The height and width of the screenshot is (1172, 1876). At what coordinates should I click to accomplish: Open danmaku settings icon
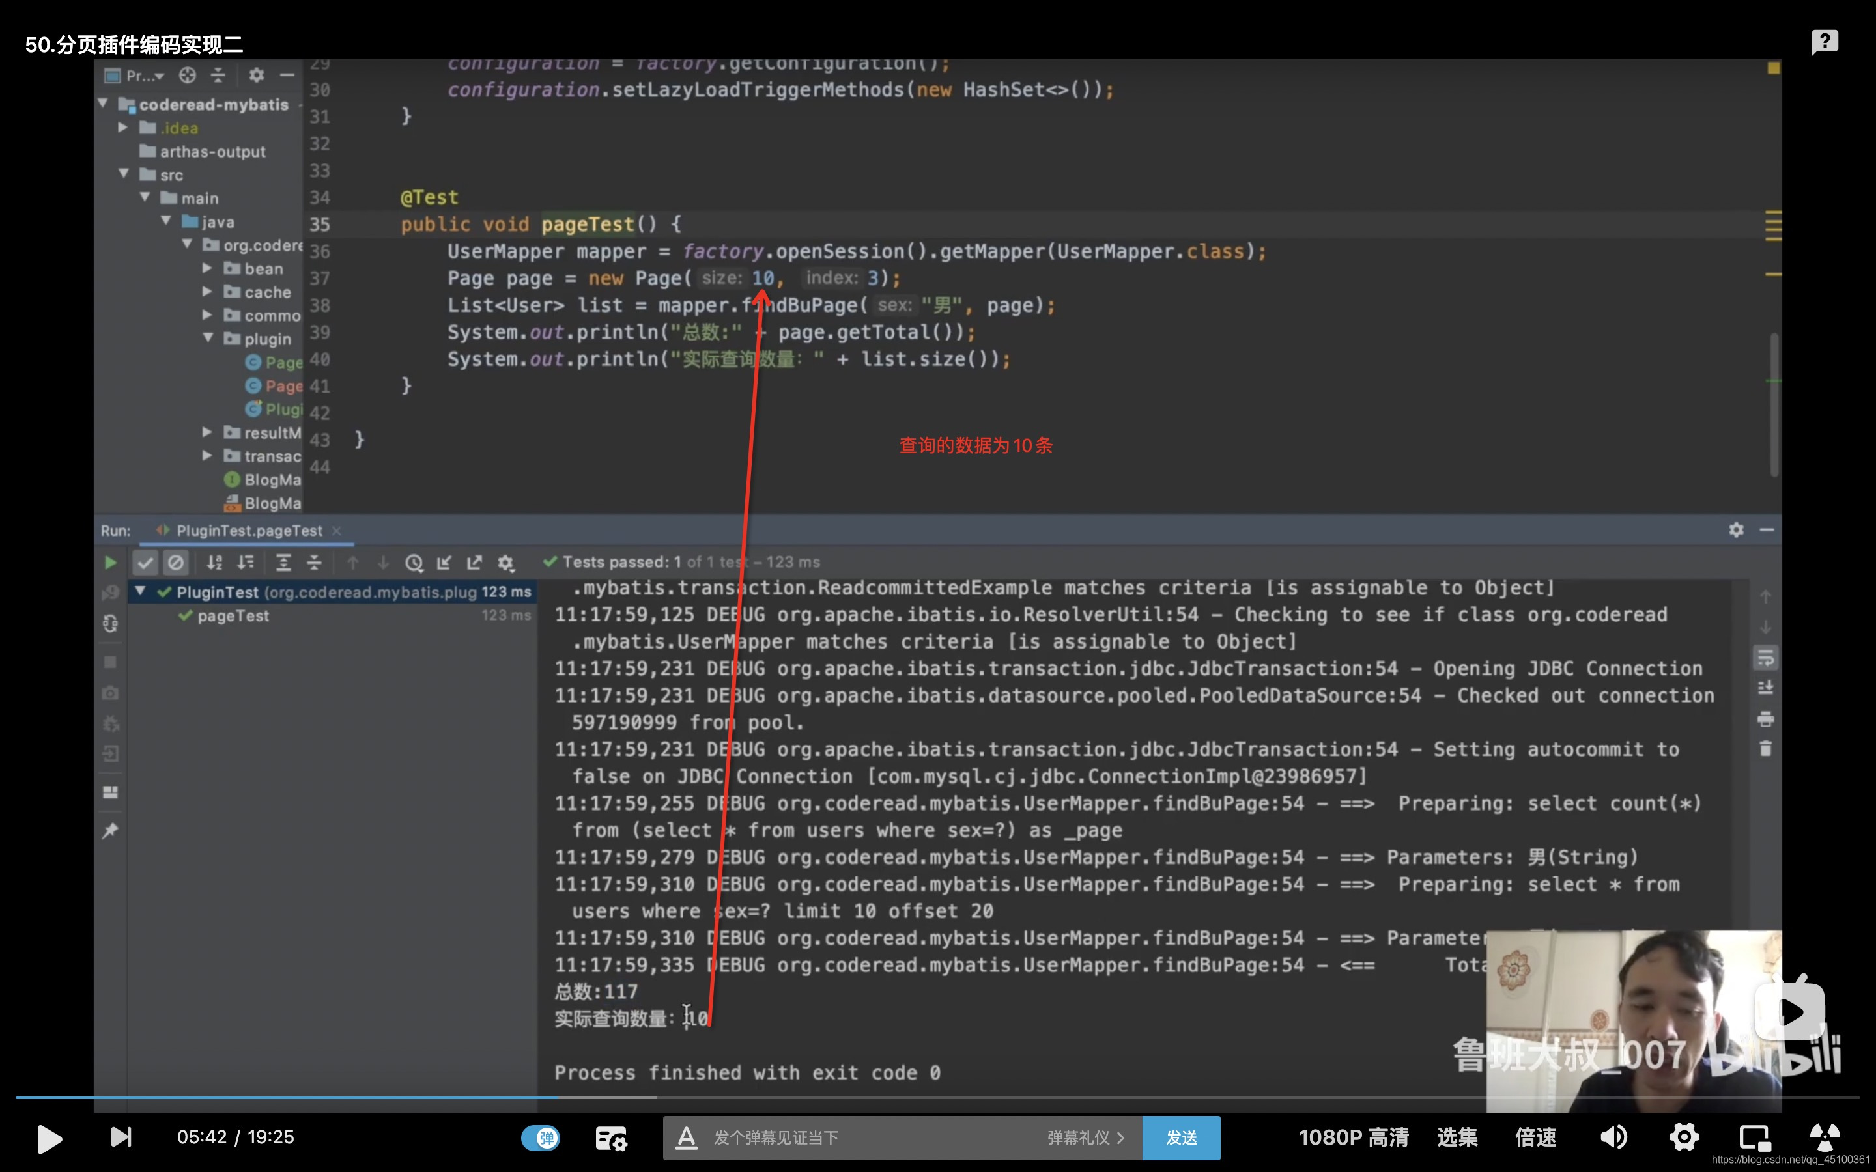pos(611,1138)
